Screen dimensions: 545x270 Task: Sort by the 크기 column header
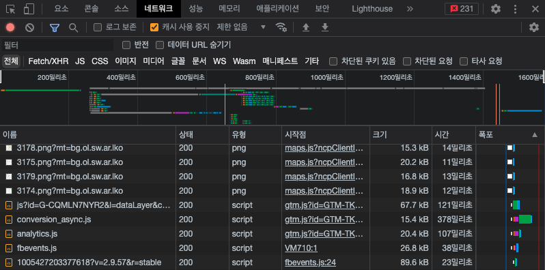(401, 135)
